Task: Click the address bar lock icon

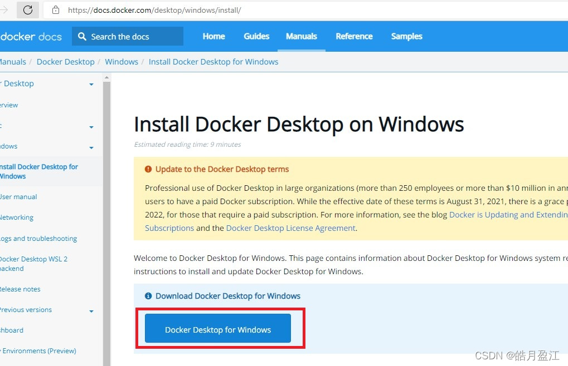Action: [x=55, y=10]
